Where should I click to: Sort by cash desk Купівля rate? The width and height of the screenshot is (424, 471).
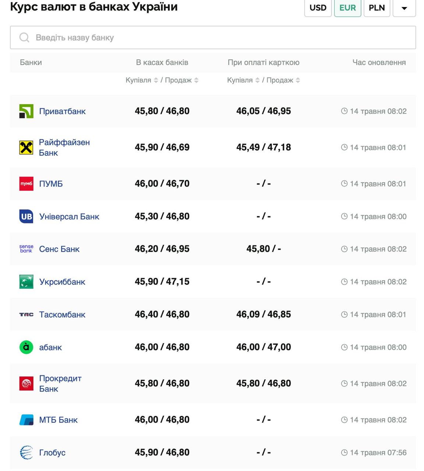156,80
